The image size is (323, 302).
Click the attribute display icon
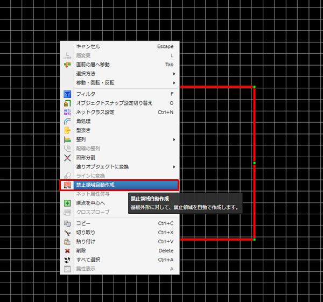[x=67, y=269]
